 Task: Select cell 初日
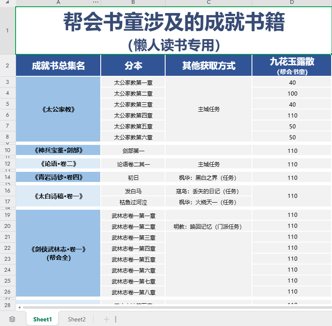(133, 177)
